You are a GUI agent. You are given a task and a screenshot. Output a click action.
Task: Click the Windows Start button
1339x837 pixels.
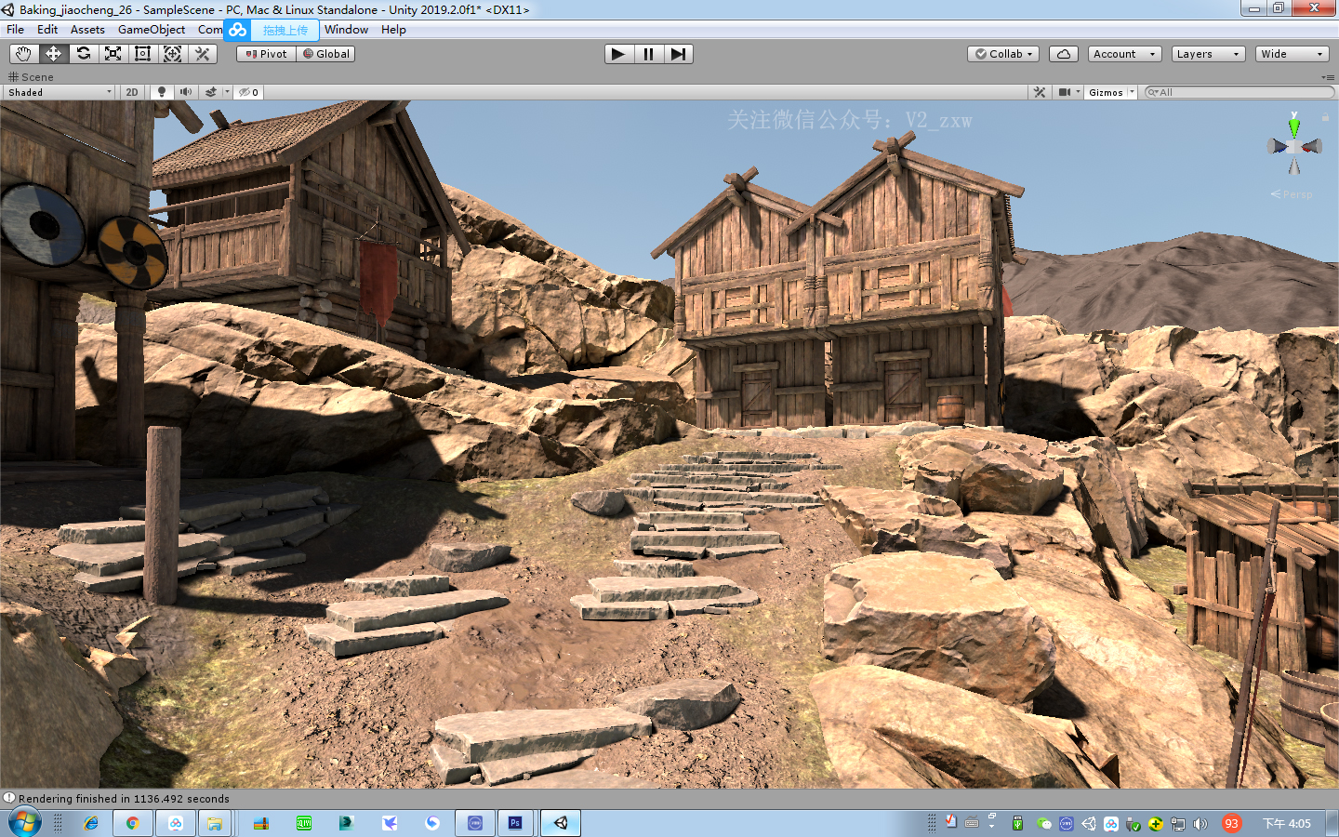click(x=25, y=823)
